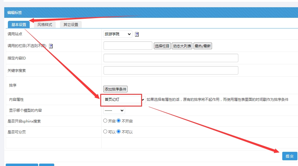Select 开启 for sphinx搜索
Screen dimensions: 298x166
(105, 121)
